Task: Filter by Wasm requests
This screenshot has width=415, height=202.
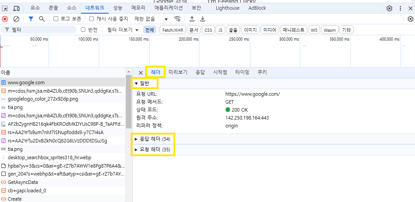Action: click(330, 30)
